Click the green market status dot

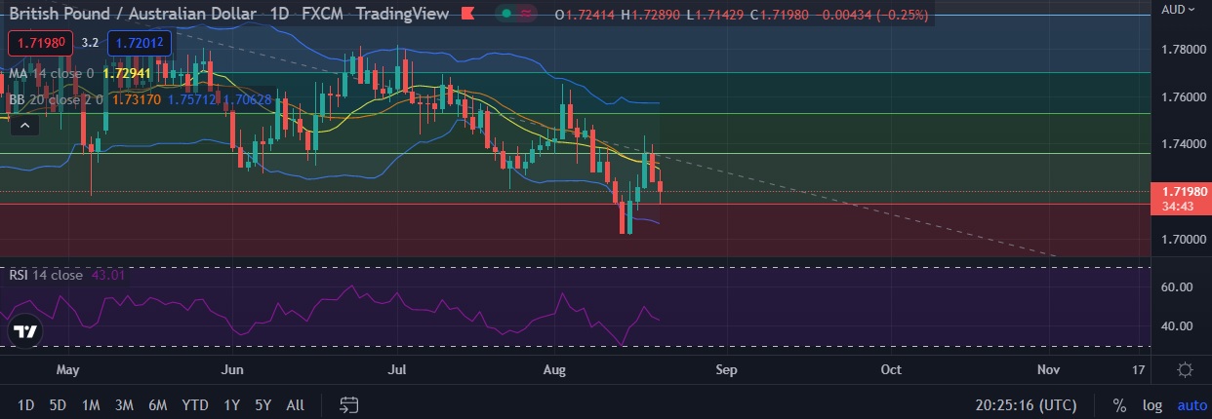click(x=505, y=15)
